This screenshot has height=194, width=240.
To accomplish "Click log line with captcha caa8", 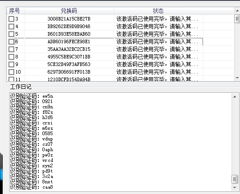I will coord(32,187).
